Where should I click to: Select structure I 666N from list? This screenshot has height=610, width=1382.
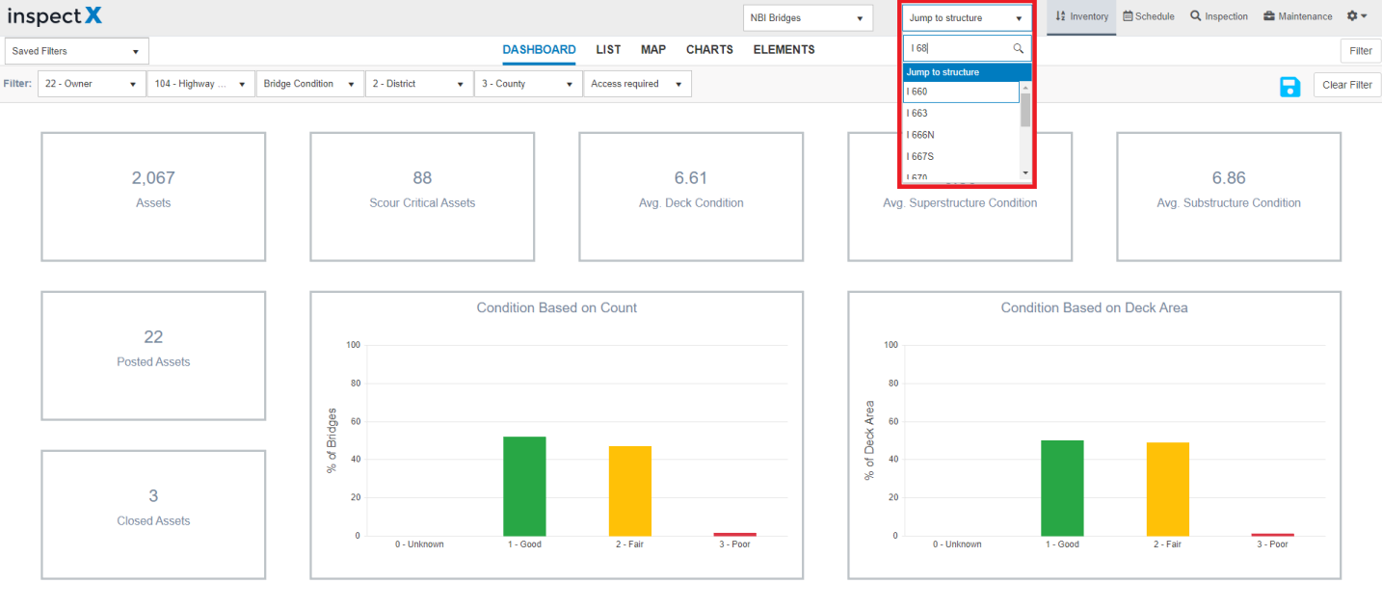click(961, 135)
